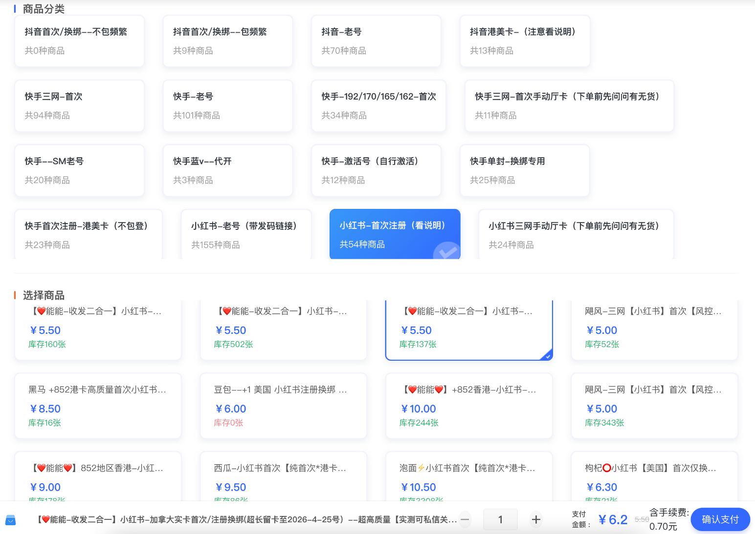The width and height of the screenshot is (755, 534).
Task: Open the 抖音港美卡 category card
Action: [524, 41]
